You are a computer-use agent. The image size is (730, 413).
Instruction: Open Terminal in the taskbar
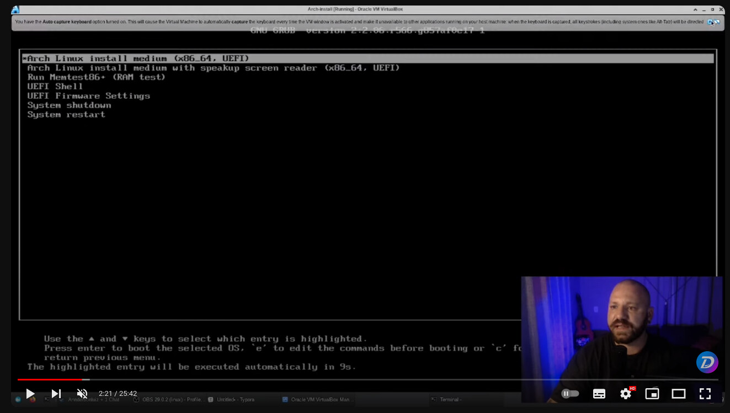tap(446, 400)
